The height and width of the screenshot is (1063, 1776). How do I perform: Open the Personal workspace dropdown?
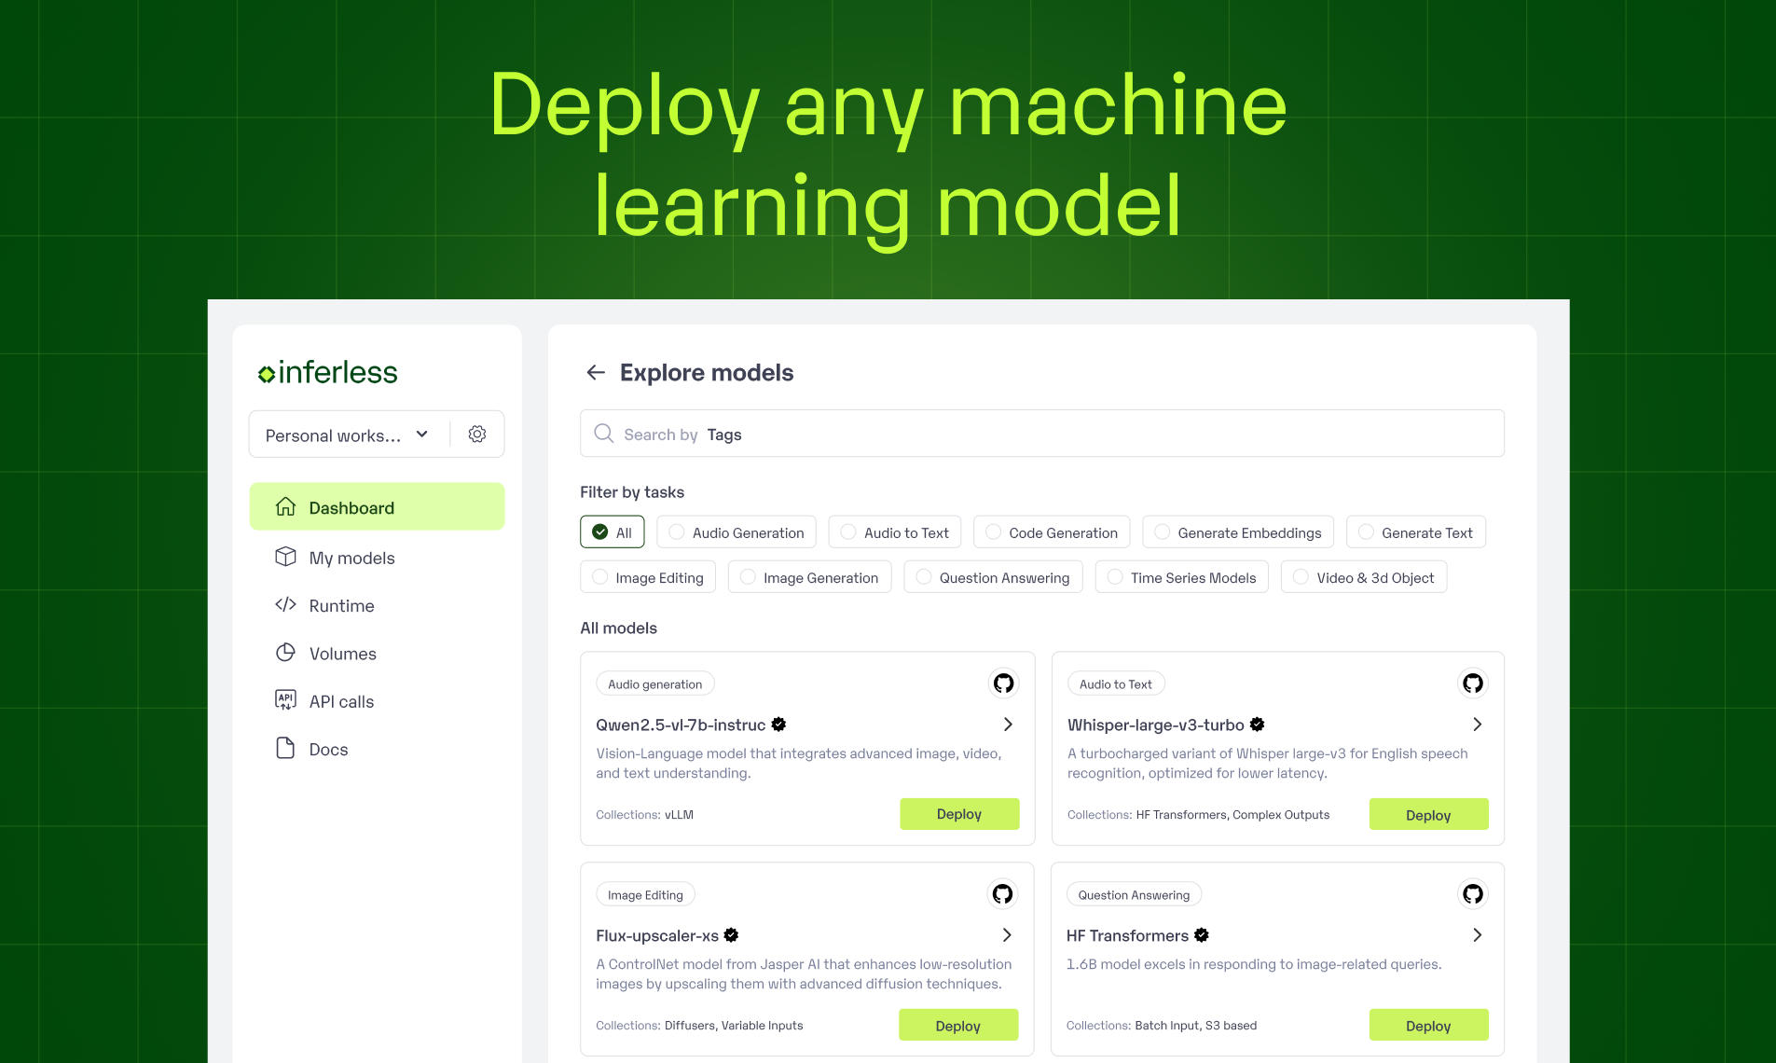[348, 435]
